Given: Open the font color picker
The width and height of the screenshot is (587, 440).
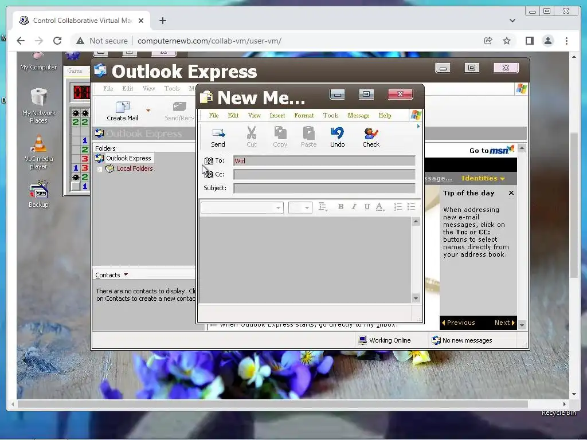Looking at the screenshot, I should [379, 207].
